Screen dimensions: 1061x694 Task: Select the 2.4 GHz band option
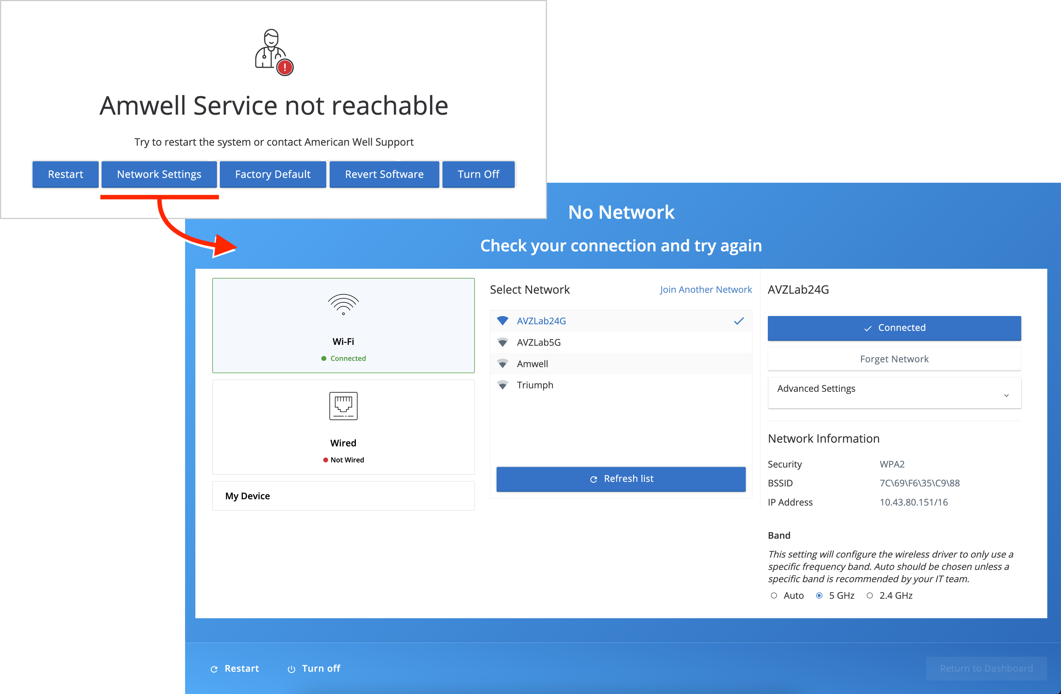coord(869,596)
